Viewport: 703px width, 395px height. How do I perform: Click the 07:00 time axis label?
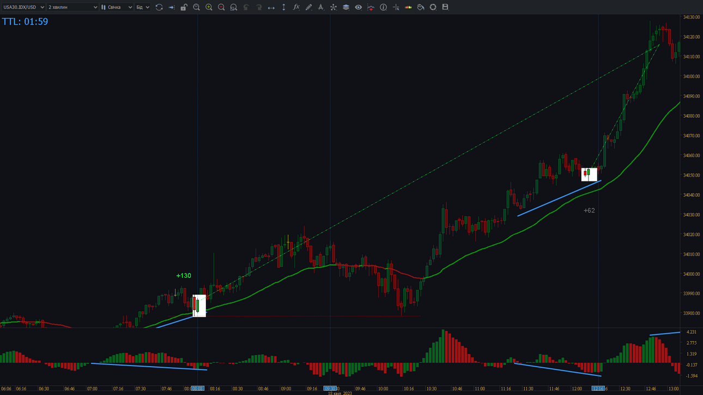(92, 388)
